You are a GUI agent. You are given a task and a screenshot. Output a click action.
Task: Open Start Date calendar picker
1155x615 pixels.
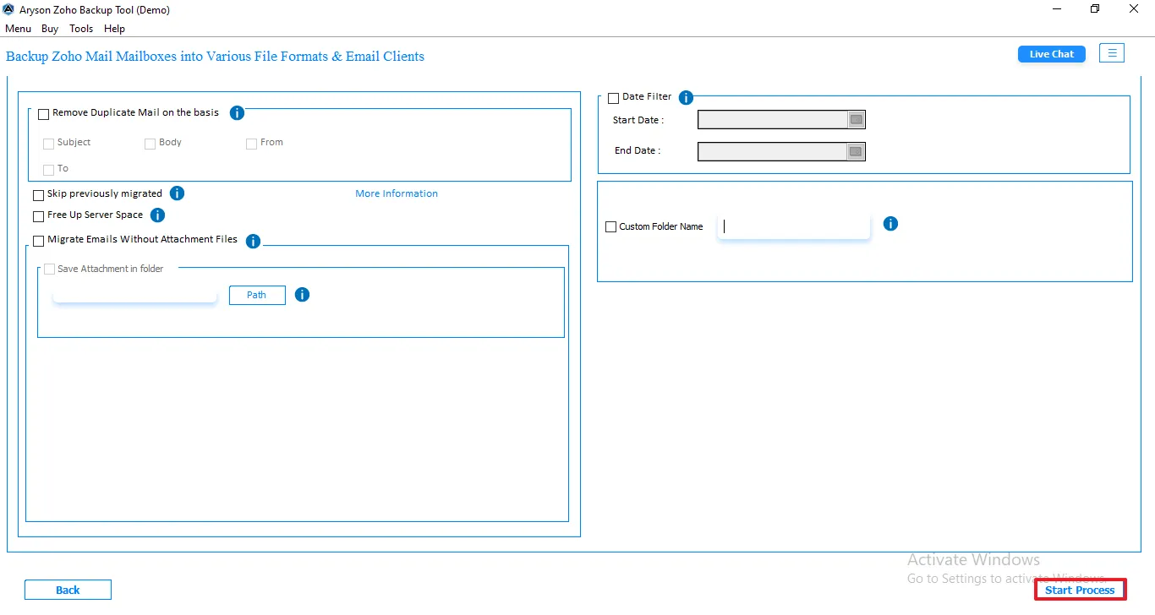(856, 120)
